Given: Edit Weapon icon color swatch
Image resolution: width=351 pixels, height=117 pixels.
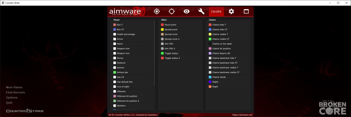Looking at the screenshot, I should (x=115, y=53).
